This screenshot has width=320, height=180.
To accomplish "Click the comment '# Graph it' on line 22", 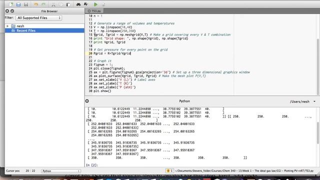I will pyautogui.click(x=102, y=61).
